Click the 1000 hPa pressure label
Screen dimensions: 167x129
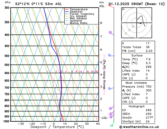point(7,121)
